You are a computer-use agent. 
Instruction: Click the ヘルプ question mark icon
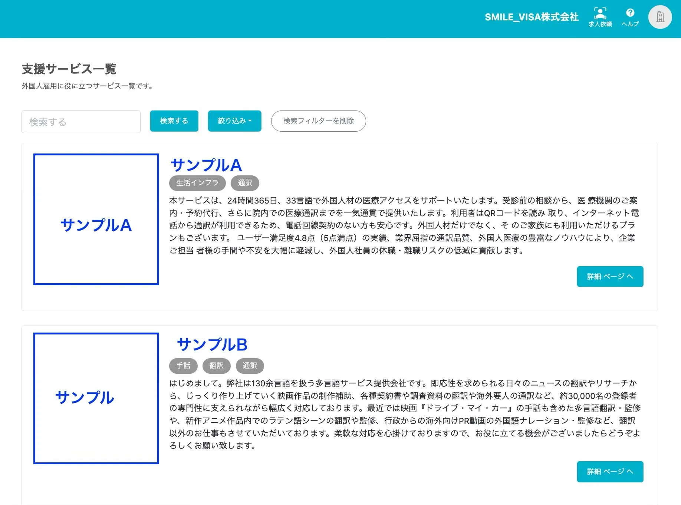[x=630, y=16]
